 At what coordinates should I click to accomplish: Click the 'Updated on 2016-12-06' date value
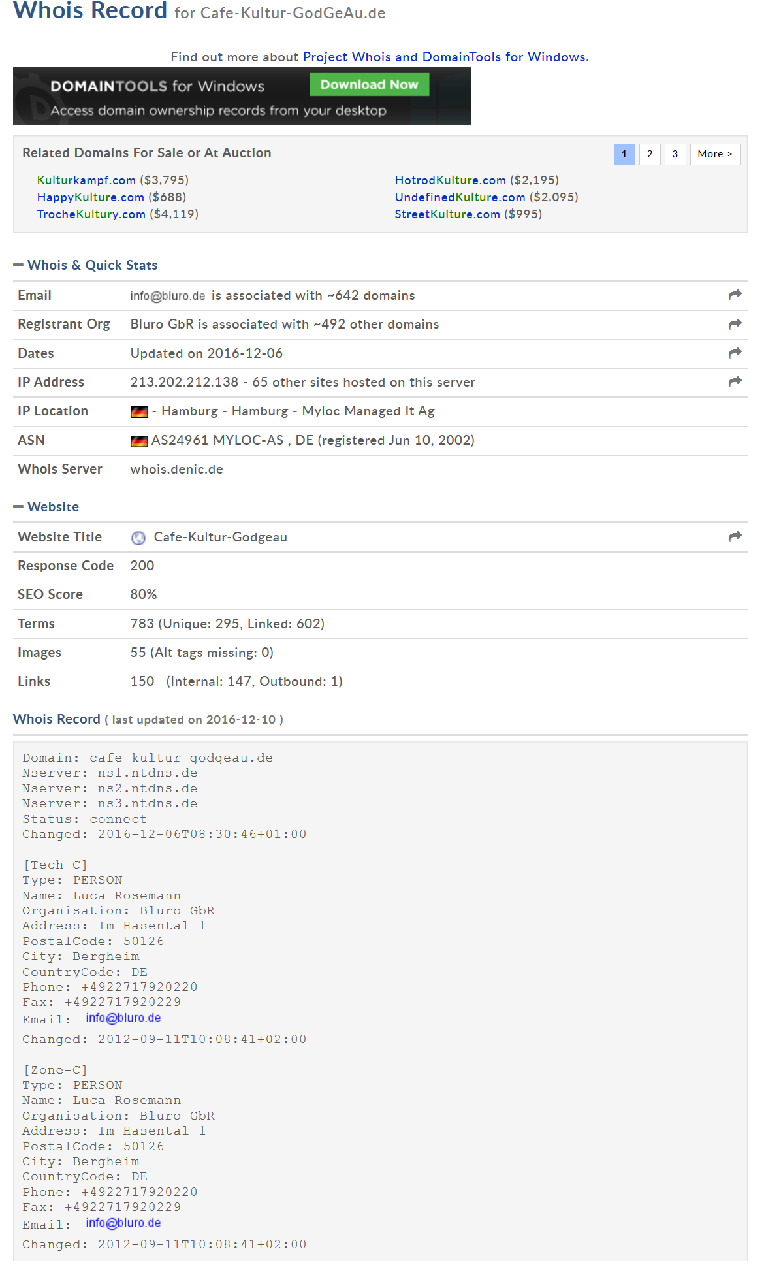[x=206, y=353]
